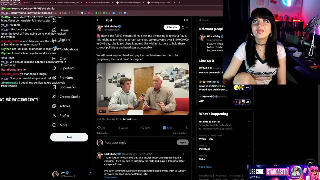Open Premium+ in the sidebar

tap(63, 77)
